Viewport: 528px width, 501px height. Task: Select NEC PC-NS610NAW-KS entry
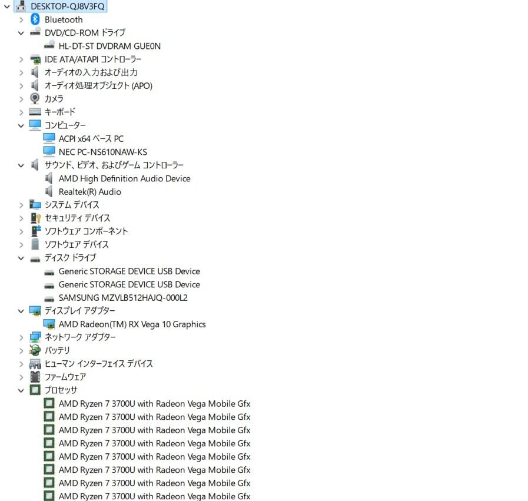click(102, 152)
